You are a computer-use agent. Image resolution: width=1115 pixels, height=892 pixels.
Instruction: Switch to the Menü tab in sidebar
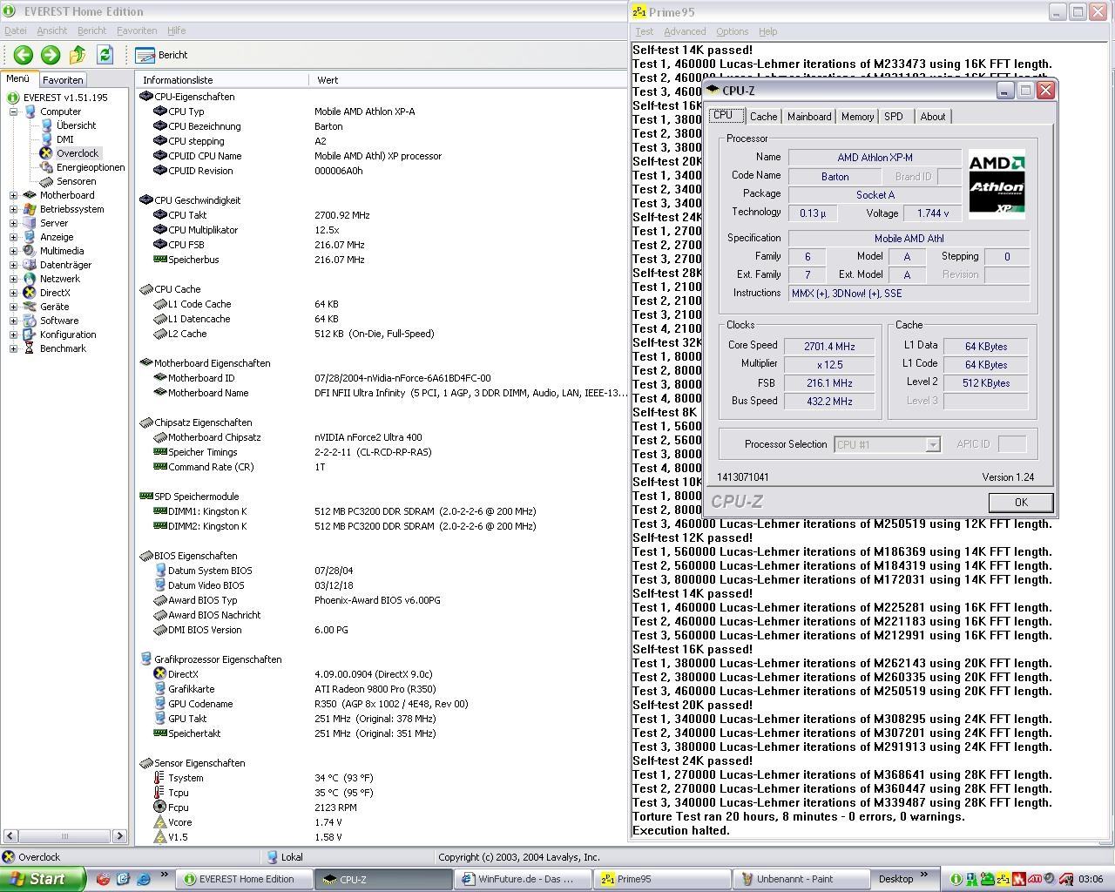tap(18, 78)
